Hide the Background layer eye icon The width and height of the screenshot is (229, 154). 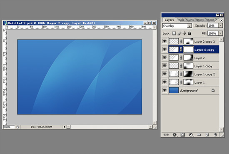pos(165,90)
